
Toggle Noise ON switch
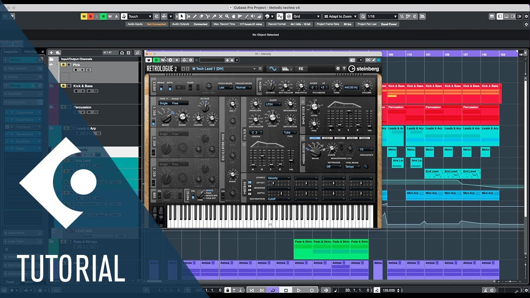click(x=193, y=196)
